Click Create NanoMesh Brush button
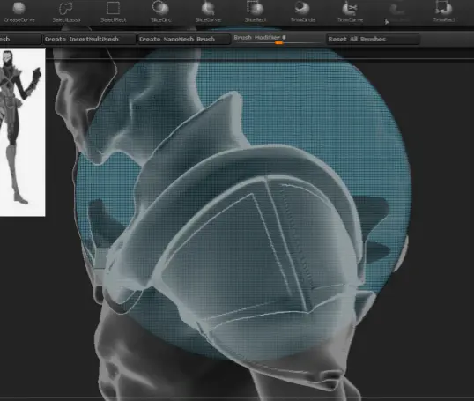 pos(183,39)
